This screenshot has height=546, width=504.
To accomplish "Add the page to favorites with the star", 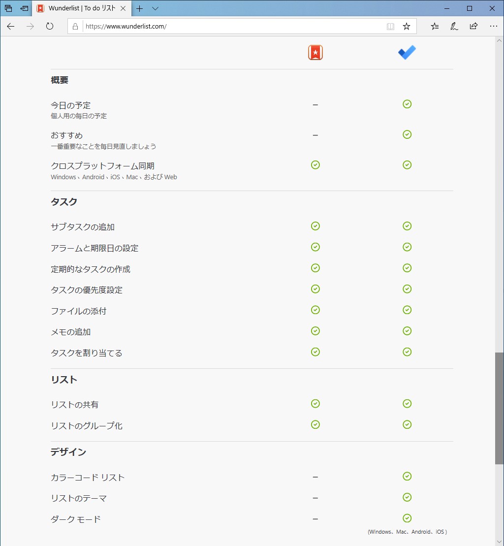I will (407, 26).
